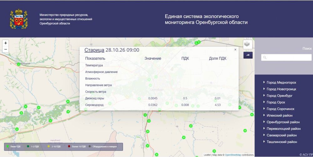This screenshot has height=157, width=313.
Task: Click the Скорость ветра row label
Action: click(x=95, y=92)
